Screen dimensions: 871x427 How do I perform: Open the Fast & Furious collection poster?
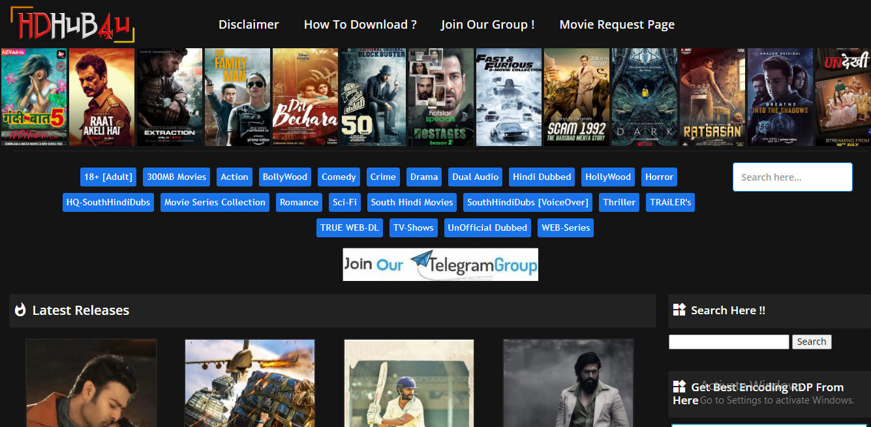(509, 97)
